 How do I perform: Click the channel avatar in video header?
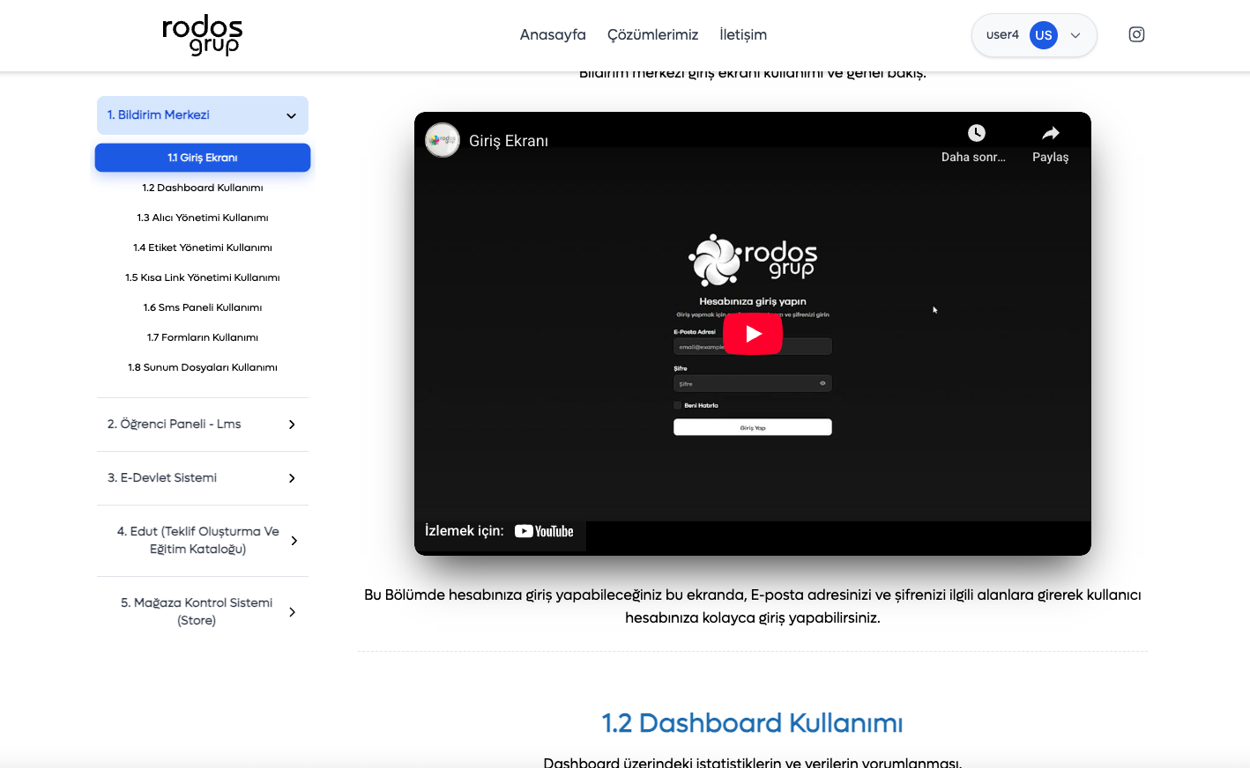click(443, 140)
